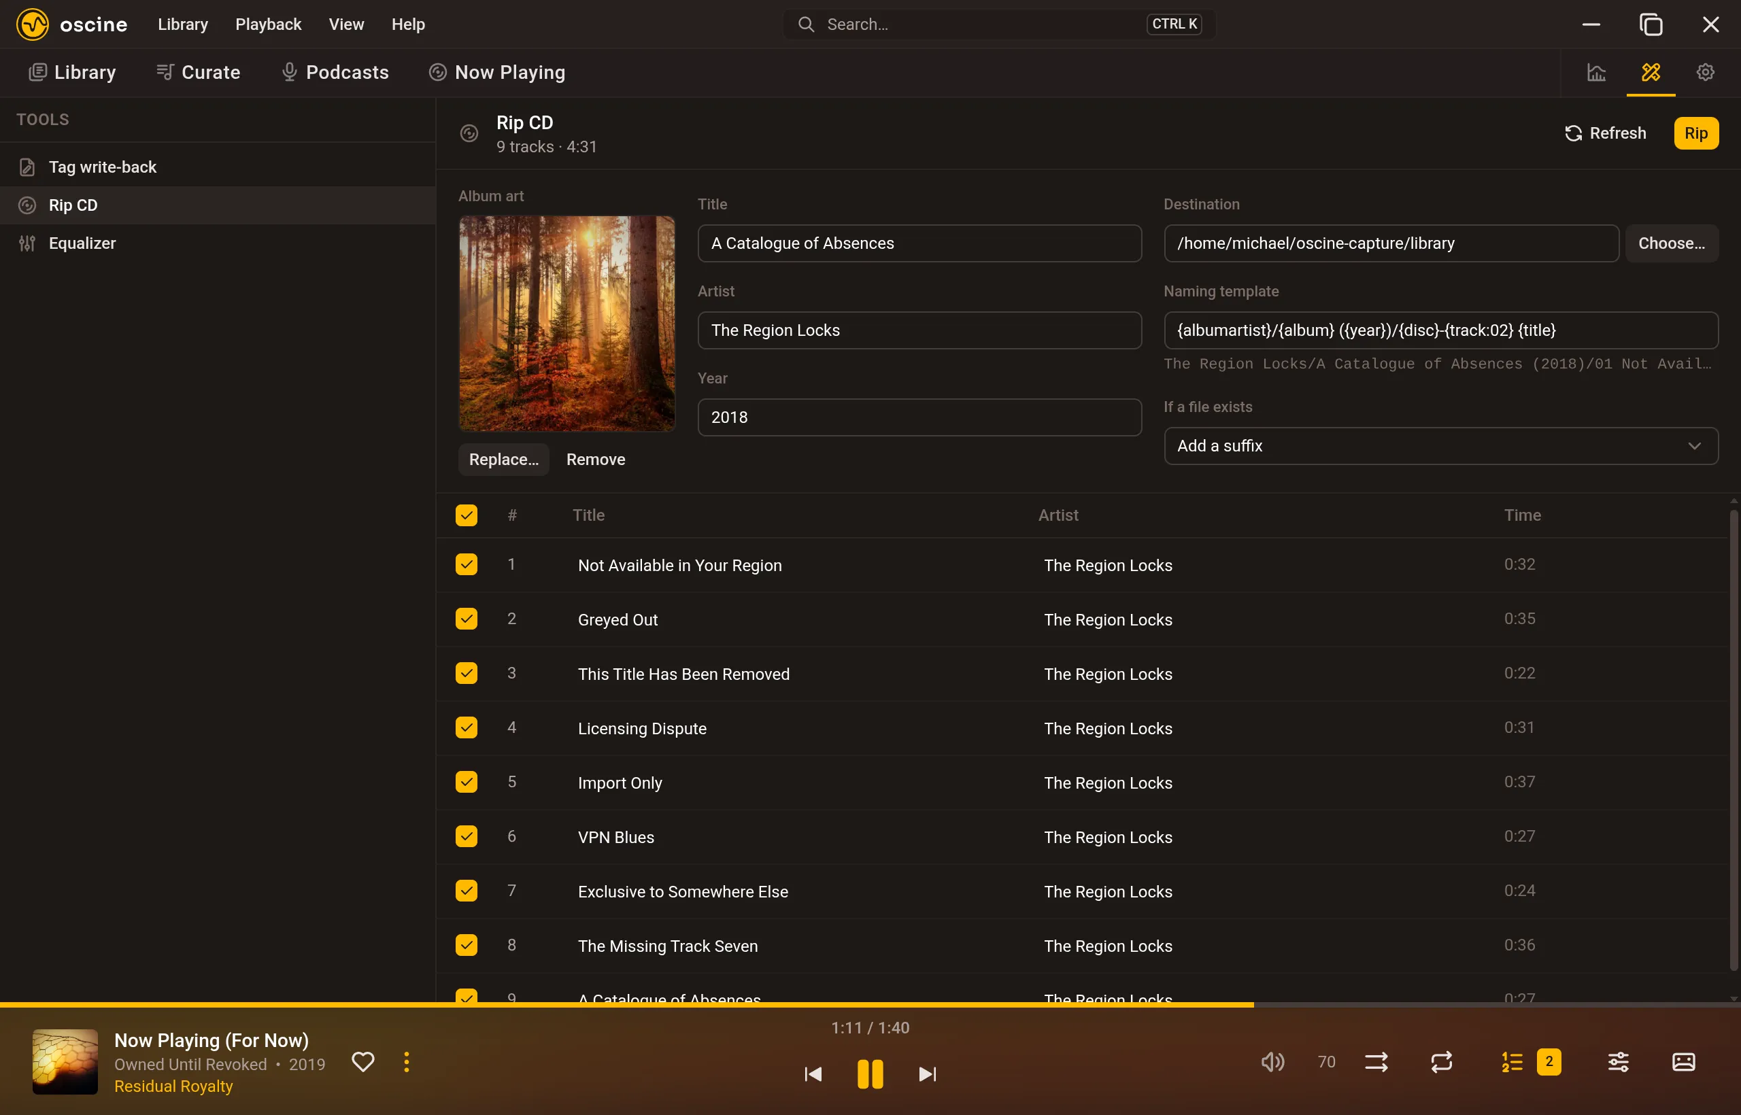Viewport: 1741px width, 1115px height.
Task: Toggle shuffle mode
Action: tap(1376, 1061)
